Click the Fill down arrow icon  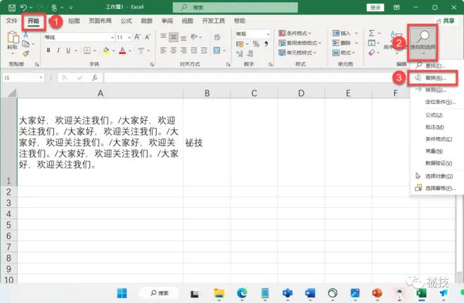(x=372, y=43)
